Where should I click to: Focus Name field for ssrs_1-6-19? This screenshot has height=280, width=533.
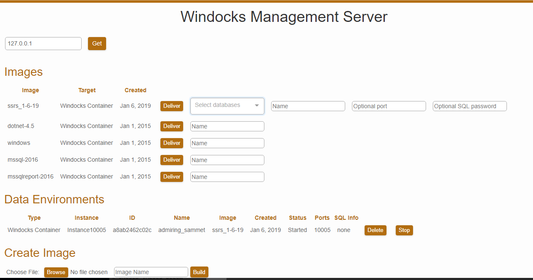tap(308, 106)
